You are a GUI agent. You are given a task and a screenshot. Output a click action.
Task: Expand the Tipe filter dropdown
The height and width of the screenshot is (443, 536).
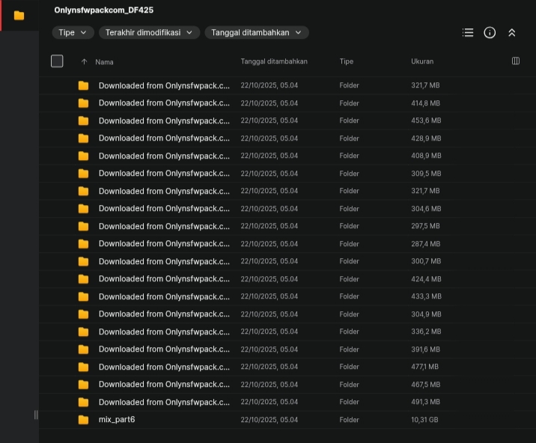pos(73,33)
